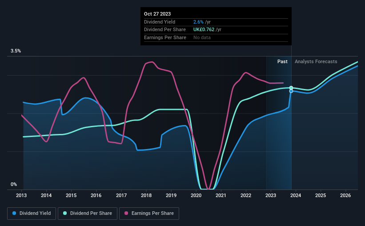Click the Oct 27 2023 tooltip date

tap(157, 14)
